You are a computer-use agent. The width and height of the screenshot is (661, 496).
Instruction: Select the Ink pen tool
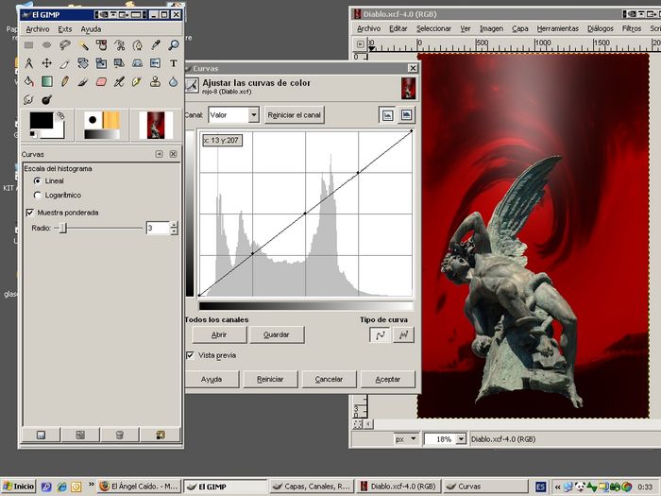click(138, 81)
